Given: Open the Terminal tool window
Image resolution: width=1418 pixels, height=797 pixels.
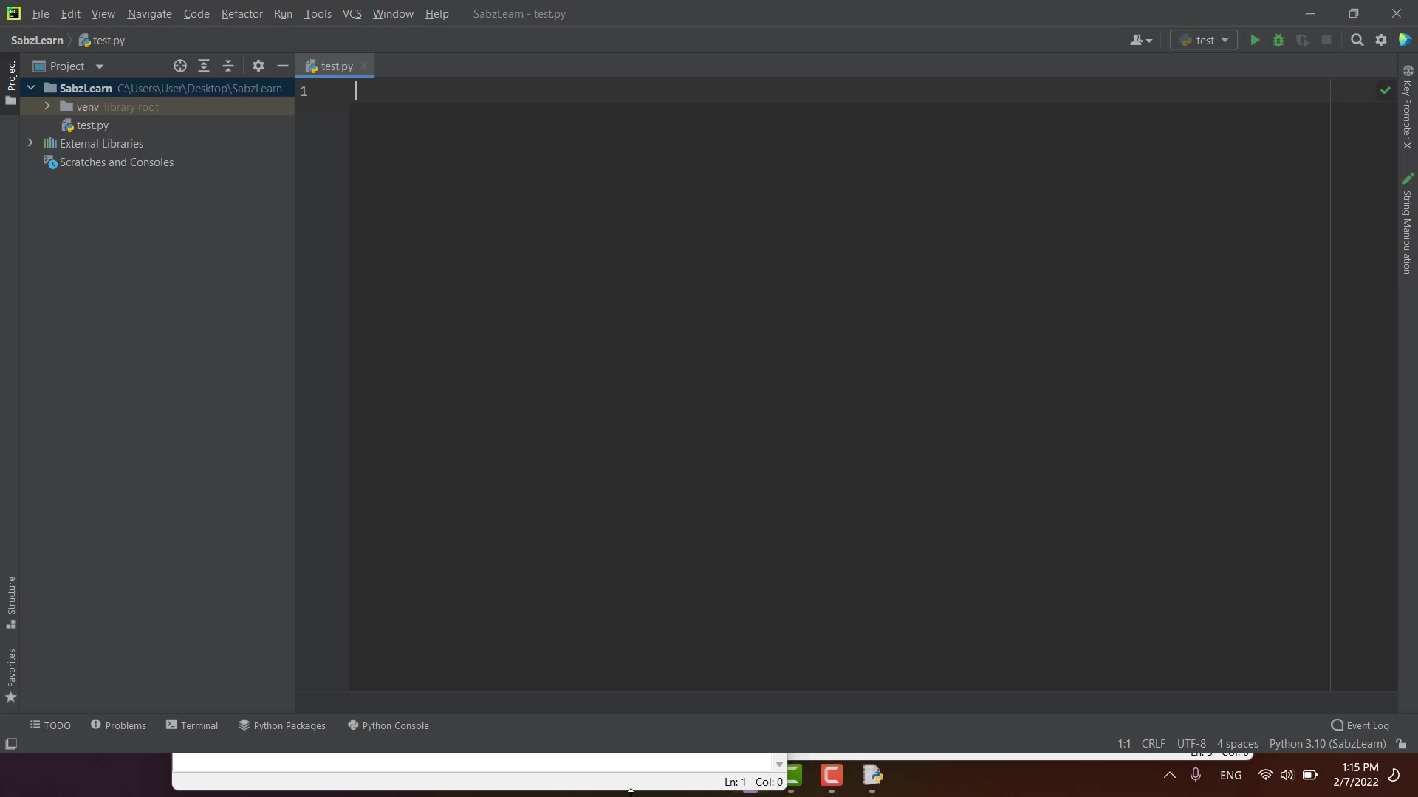Looking at the screenshot, I should click(x=192, y=725).
